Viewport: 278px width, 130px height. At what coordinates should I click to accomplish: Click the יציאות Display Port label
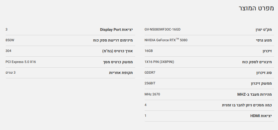(116, 30)
